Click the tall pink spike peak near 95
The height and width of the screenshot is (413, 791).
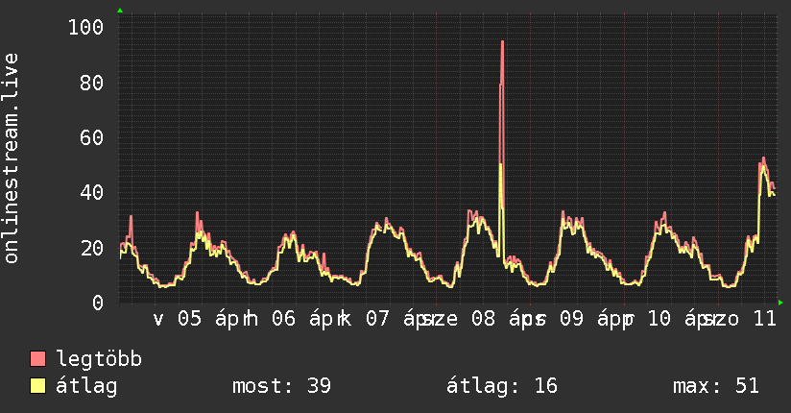502,42
